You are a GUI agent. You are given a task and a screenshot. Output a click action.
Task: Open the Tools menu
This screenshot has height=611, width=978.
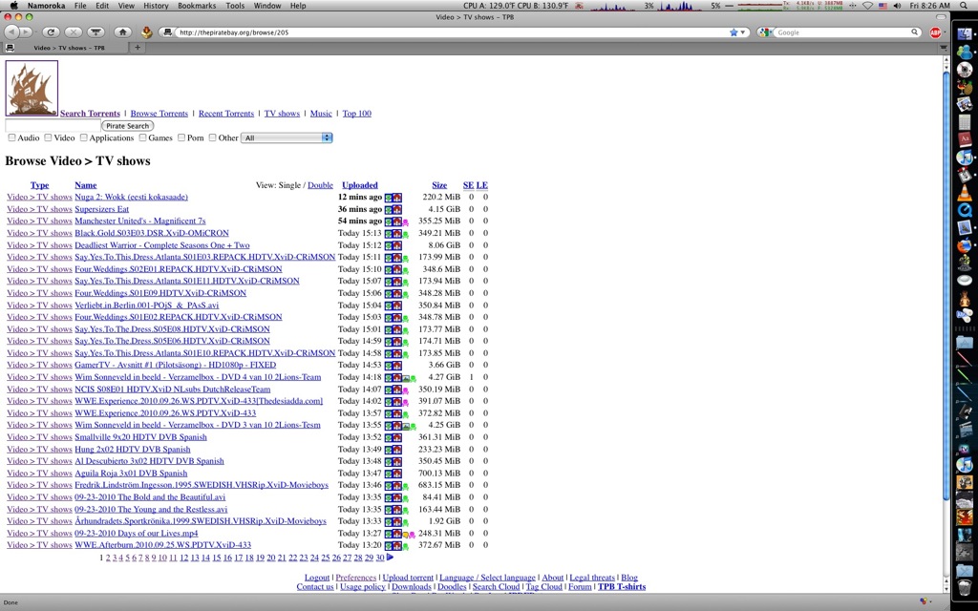235,6
